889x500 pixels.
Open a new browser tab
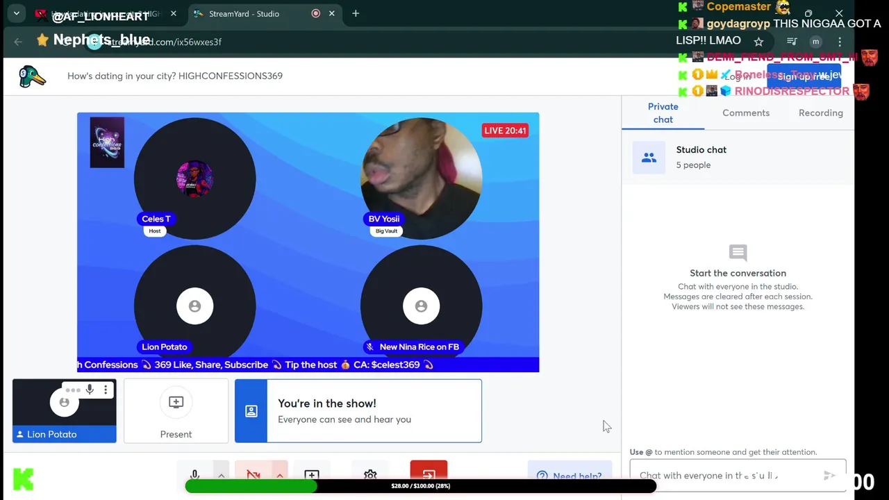pos(356,14)
